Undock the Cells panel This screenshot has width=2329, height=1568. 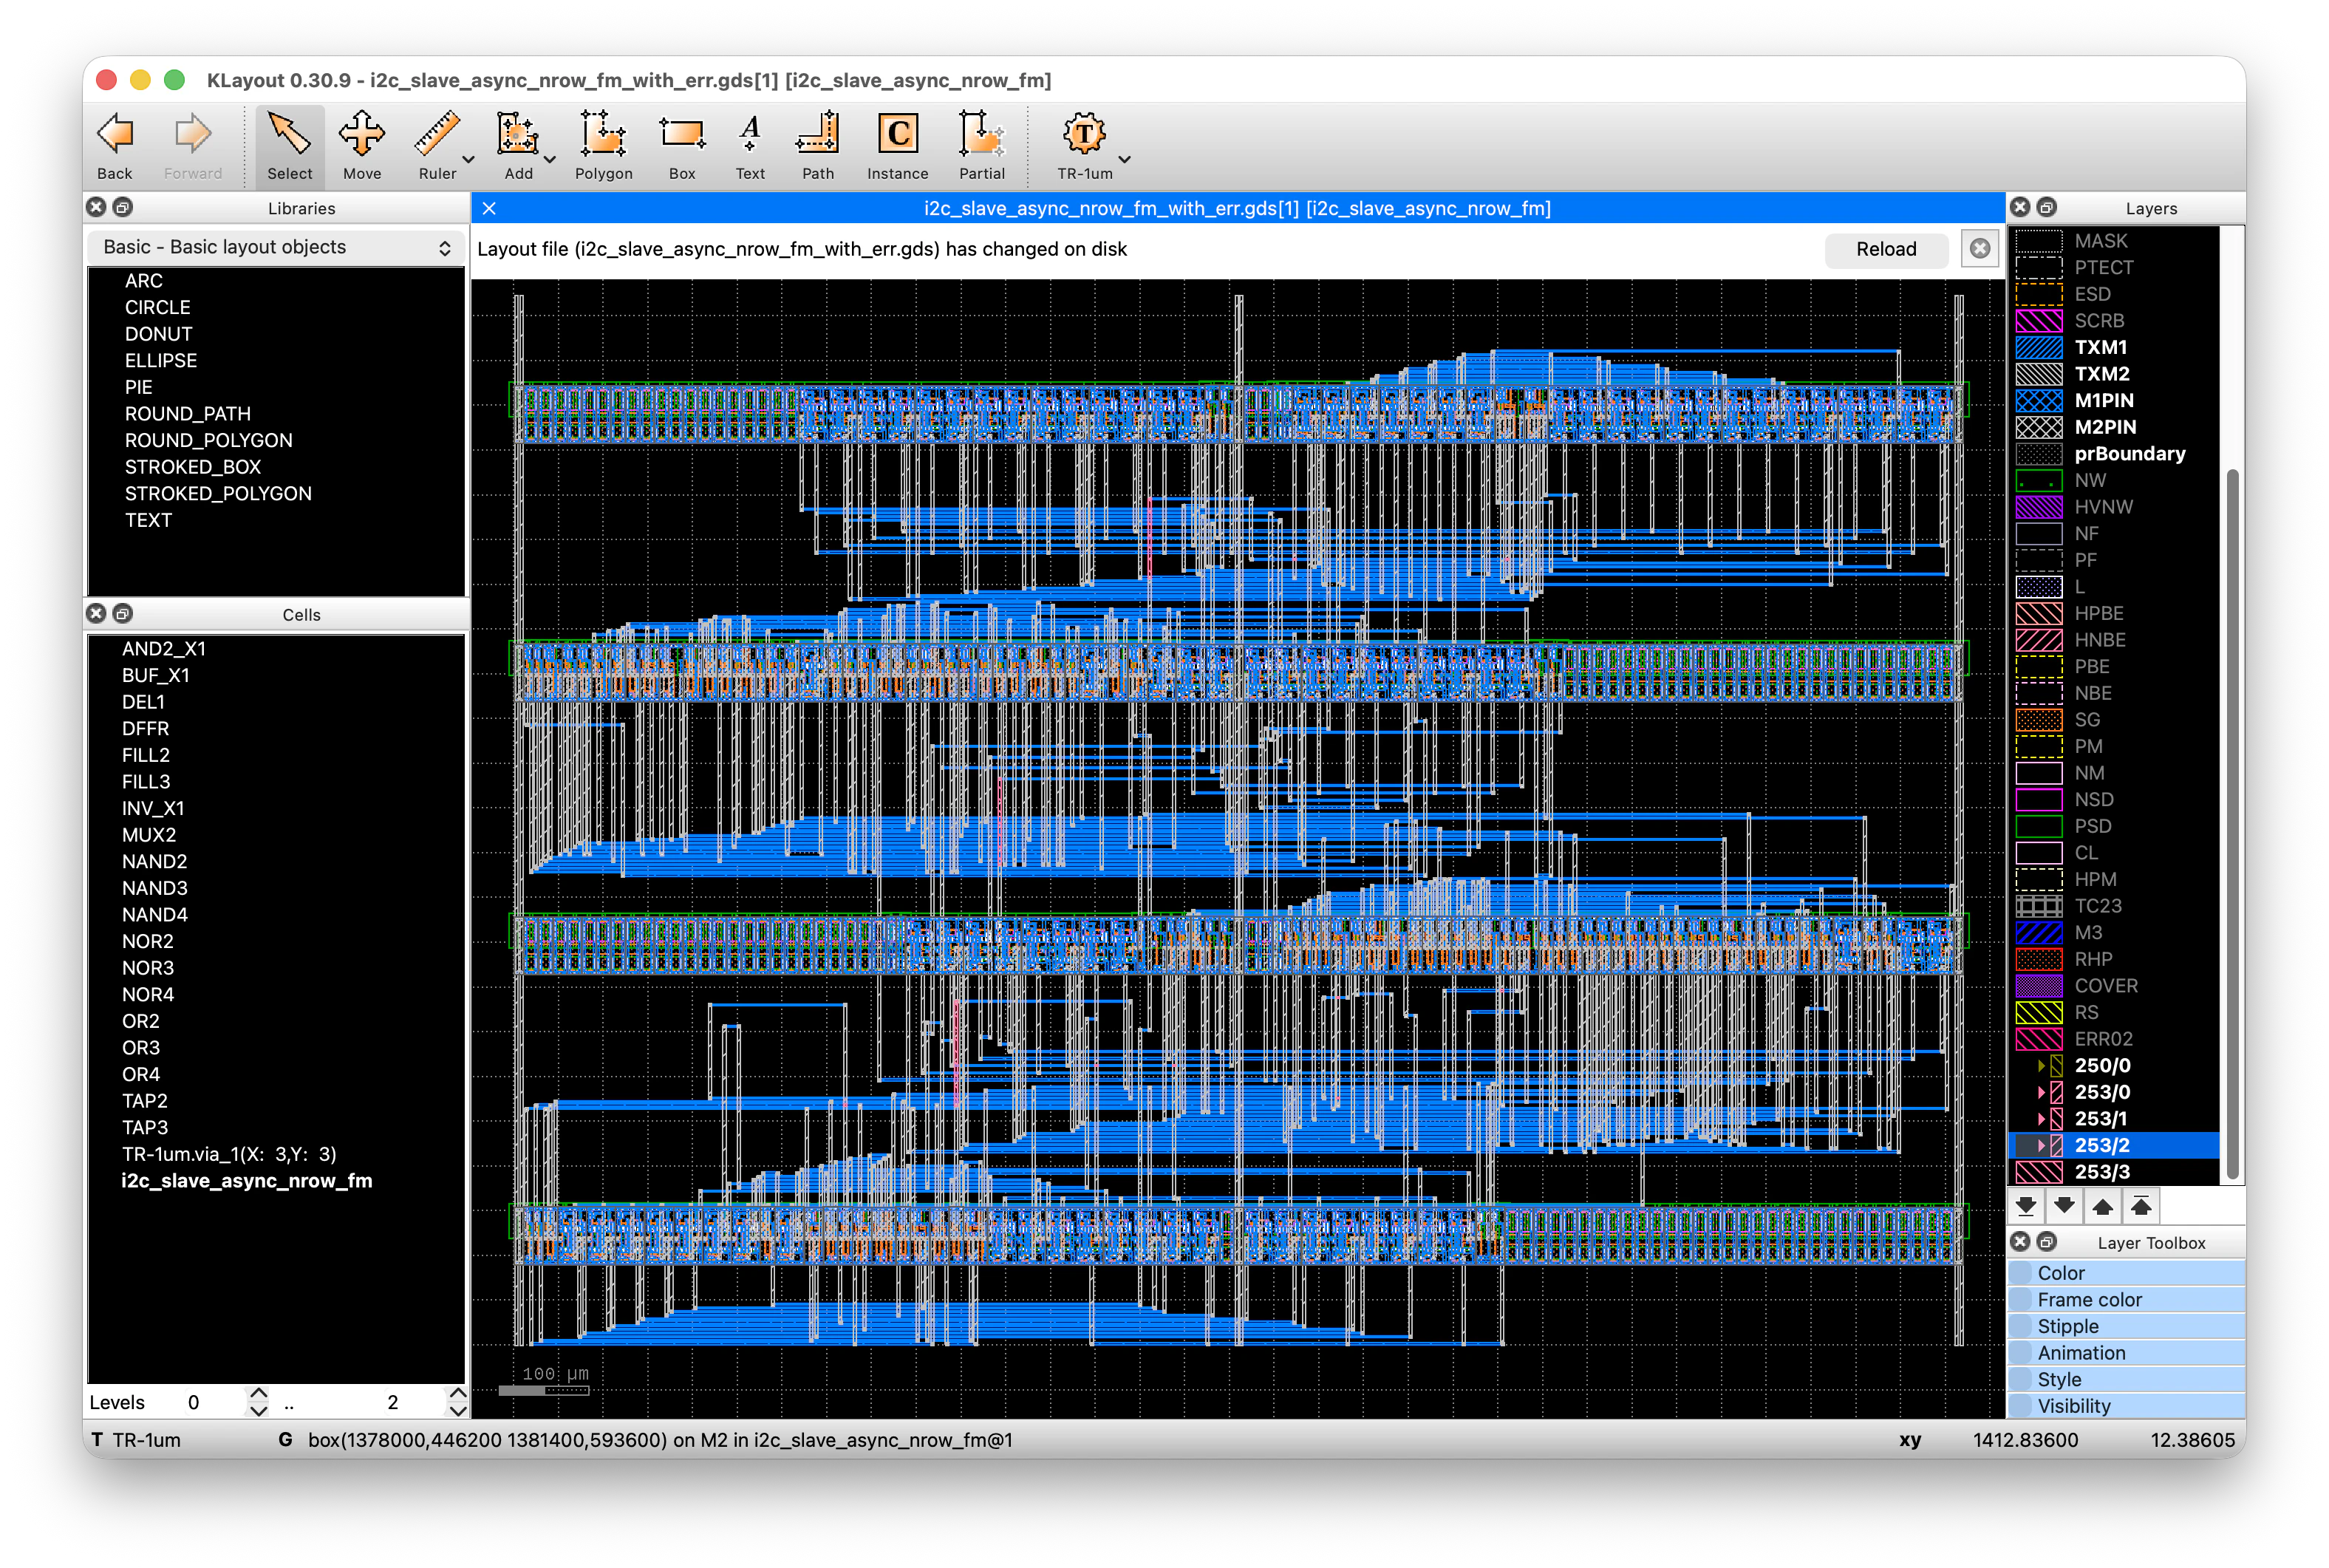pos(123,613)
